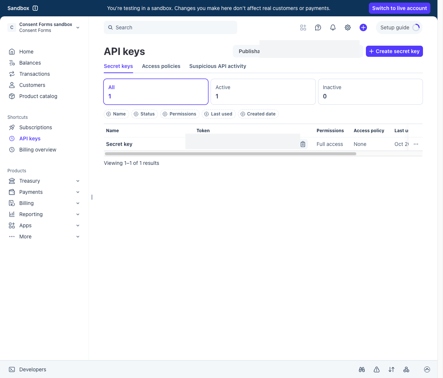Open Customers in sidebar
Image resolution: width=443 pixels, height=378 pixels.
pos(32,85)
